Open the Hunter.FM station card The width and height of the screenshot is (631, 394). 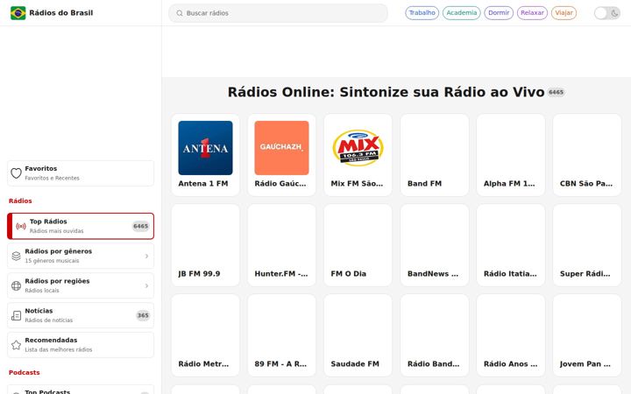[x=281, y=245]
